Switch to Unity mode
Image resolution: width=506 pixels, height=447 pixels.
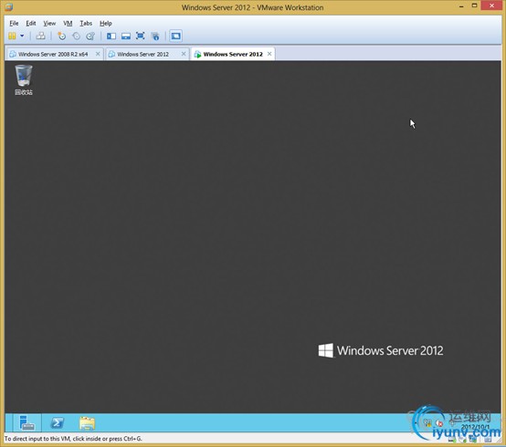pos(155,36)
